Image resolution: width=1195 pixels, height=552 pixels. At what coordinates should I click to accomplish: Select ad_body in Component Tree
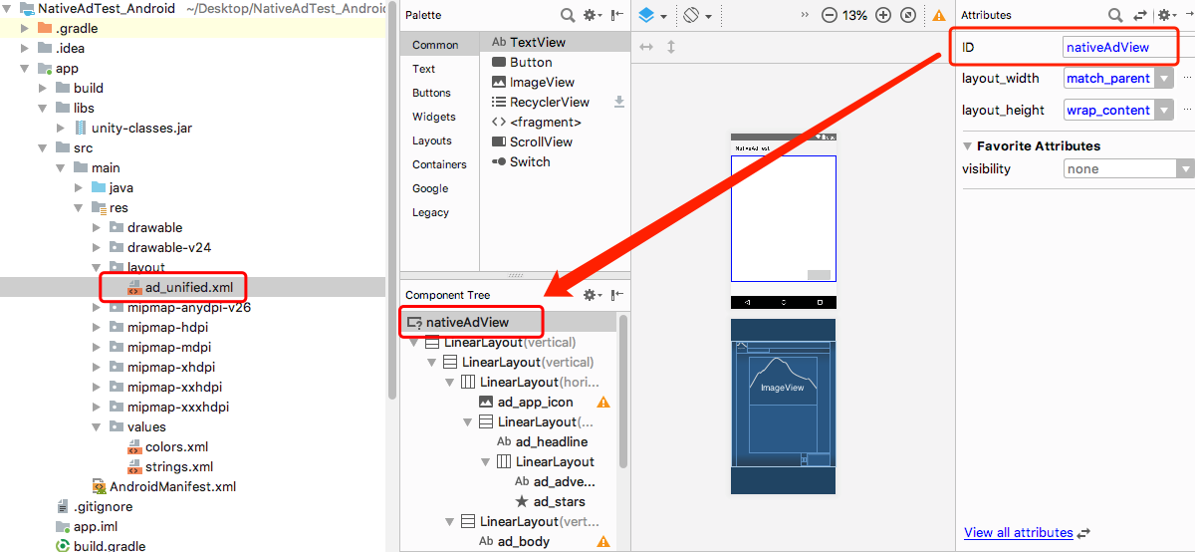coord(524,541)
